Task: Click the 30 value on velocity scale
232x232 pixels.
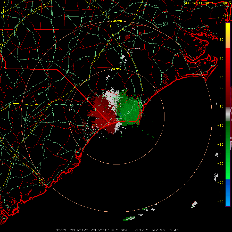Action: 221,87
